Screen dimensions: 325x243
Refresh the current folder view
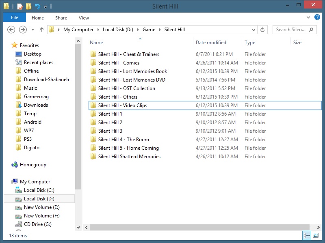262,30
